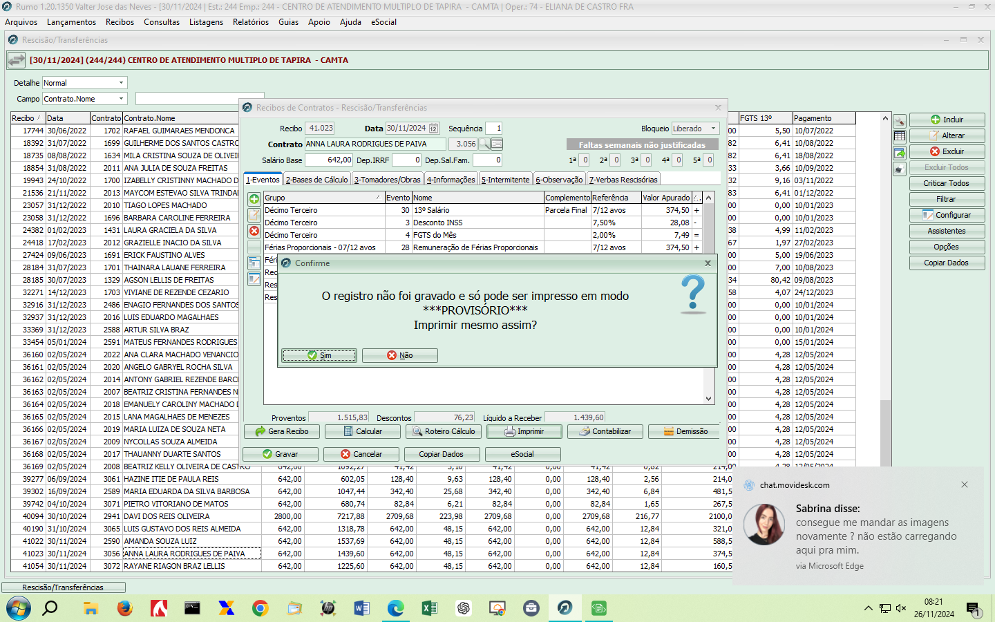Screen dimensions: 995x622
Task: Click the export window arrow icon
Action: 900,153
